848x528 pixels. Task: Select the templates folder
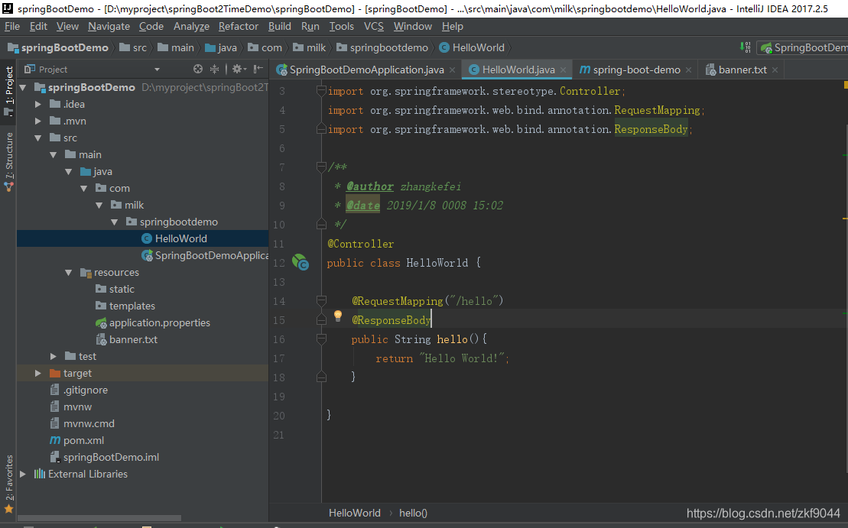[x=132, y=306]
